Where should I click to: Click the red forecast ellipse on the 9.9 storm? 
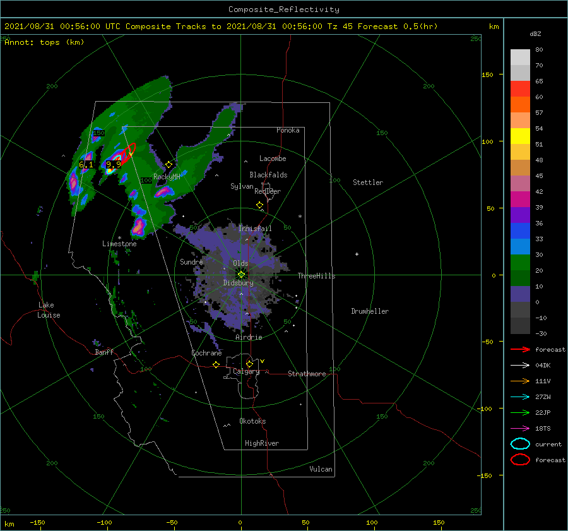point(127,154)
